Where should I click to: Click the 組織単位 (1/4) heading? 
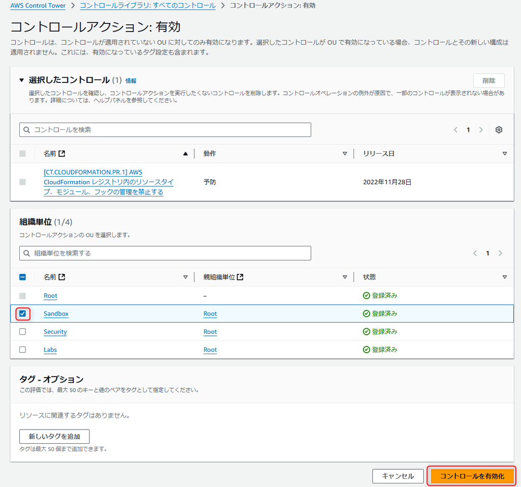pos(46,222)
